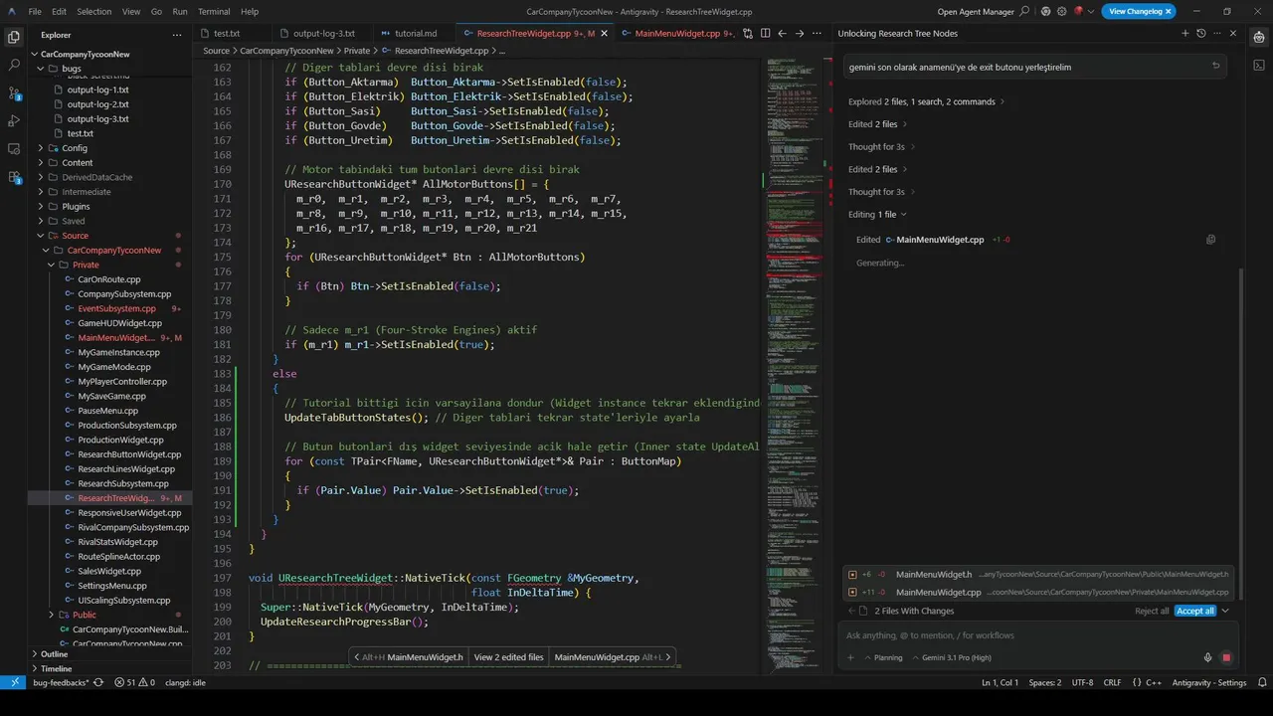
Task: Stop generation with red stop button
Action: [1226, 657]
